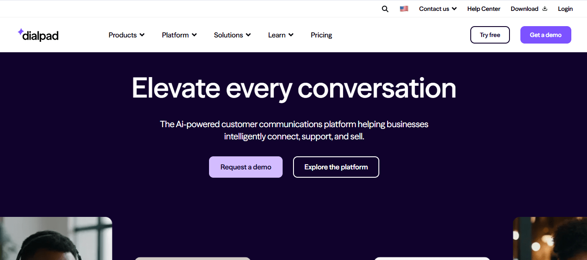587x260 pixels.
Task: Click the Try free button
Action: pyautogui.click(x=490, y=35)
